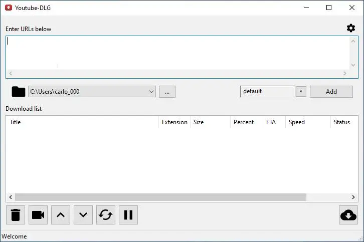This screenshot has height=242, width=364.
Task: Click URL box scroll down arrow
Action: click(353, 65)
